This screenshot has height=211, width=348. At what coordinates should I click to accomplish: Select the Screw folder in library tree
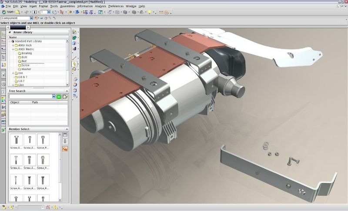[25, 65]
